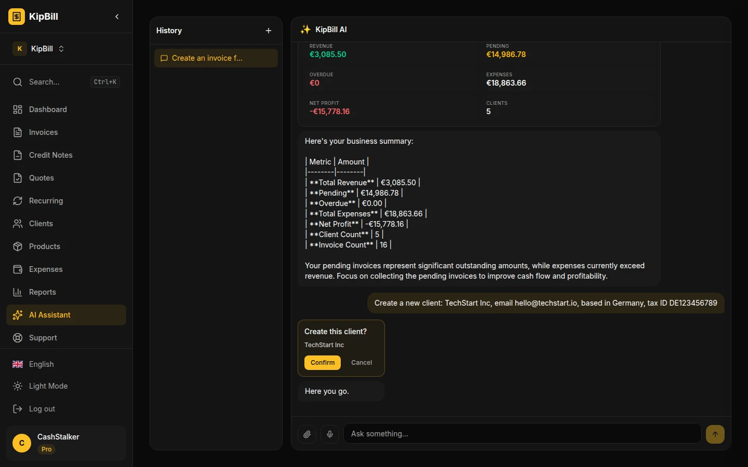
Task: Click the Ask something input field
Action: click(522, 434)
